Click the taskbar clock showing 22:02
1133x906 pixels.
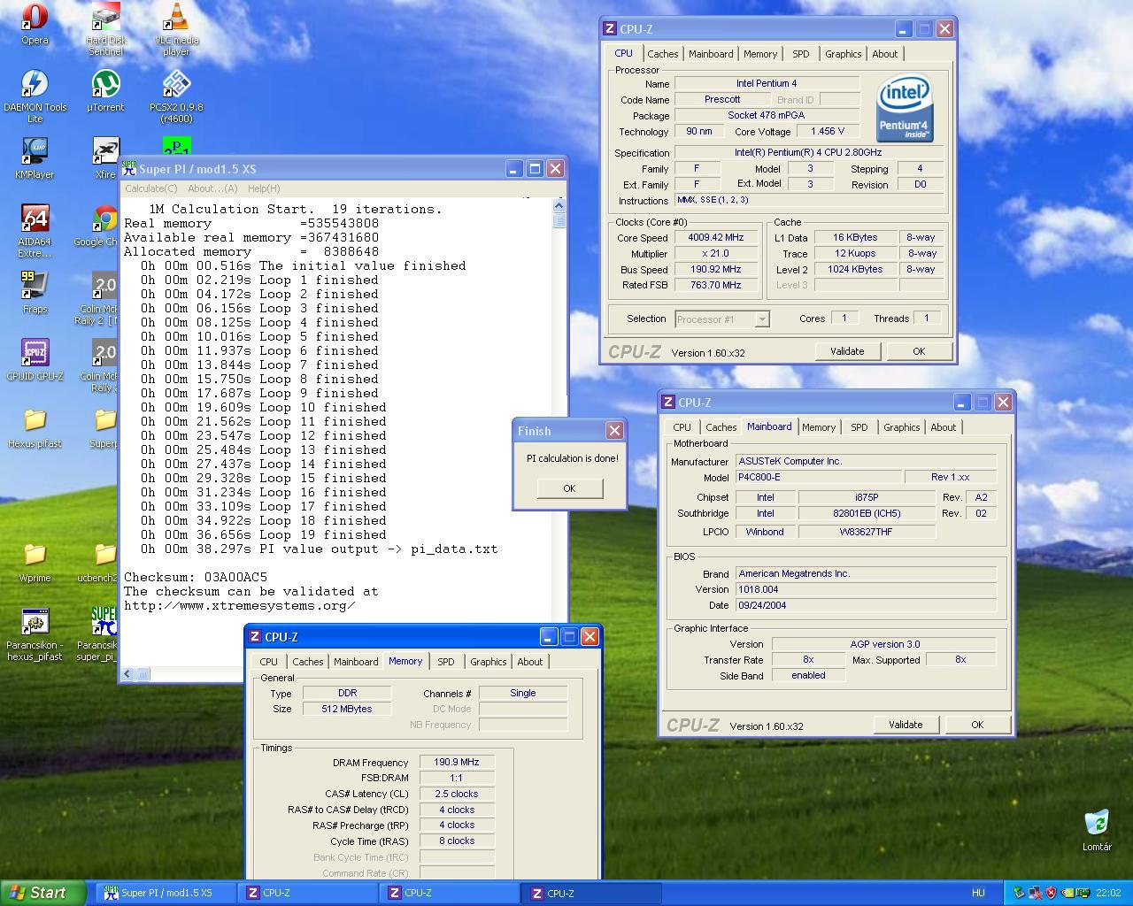tap(1108, 893)
